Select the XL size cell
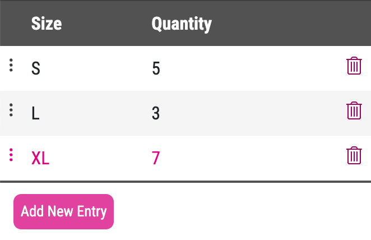Viewport: 371px width, 240px height. tap(40, 158)
